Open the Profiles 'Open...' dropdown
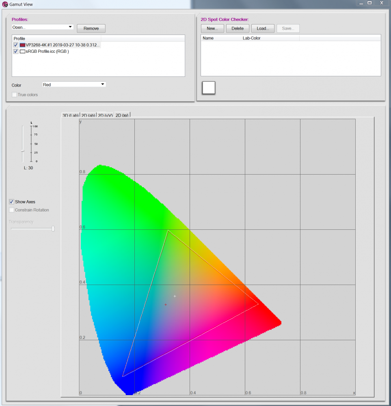Viewport: 391px width, 406px height. (x=43, y=27)
